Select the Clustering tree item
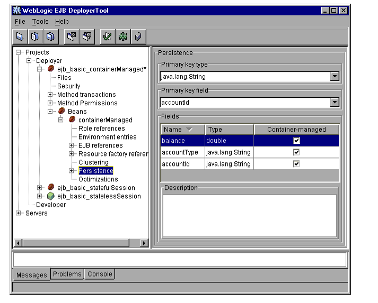The width and height of the screenshot is (378, 303). [x=93, y=162]
